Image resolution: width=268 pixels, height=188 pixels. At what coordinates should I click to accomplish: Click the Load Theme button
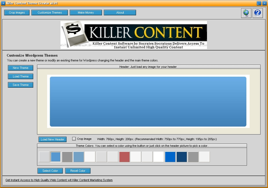(x=21, y=76)
